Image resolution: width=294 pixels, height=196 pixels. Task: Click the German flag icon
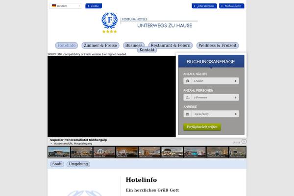[x=54, y=6]
